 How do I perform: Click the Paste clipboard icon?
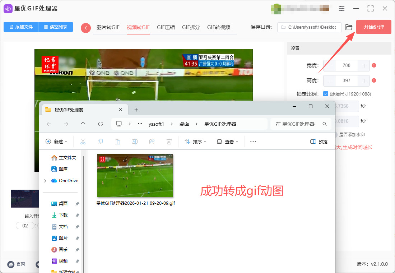(117, 142)
